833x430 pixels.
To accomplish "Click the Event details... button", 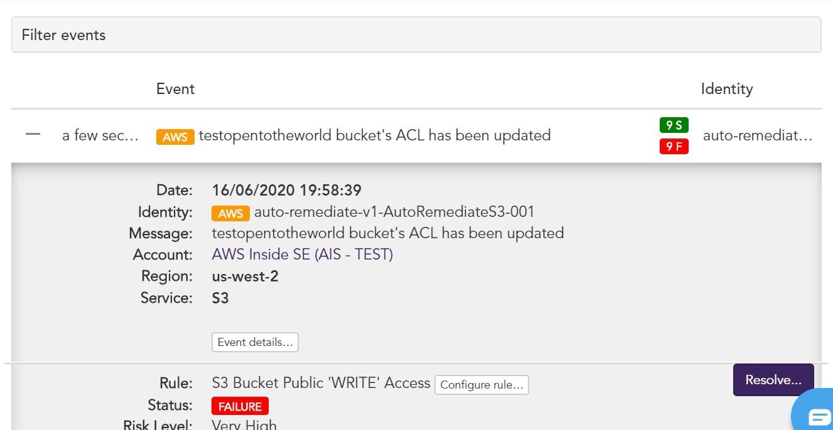I will (255, 342).
